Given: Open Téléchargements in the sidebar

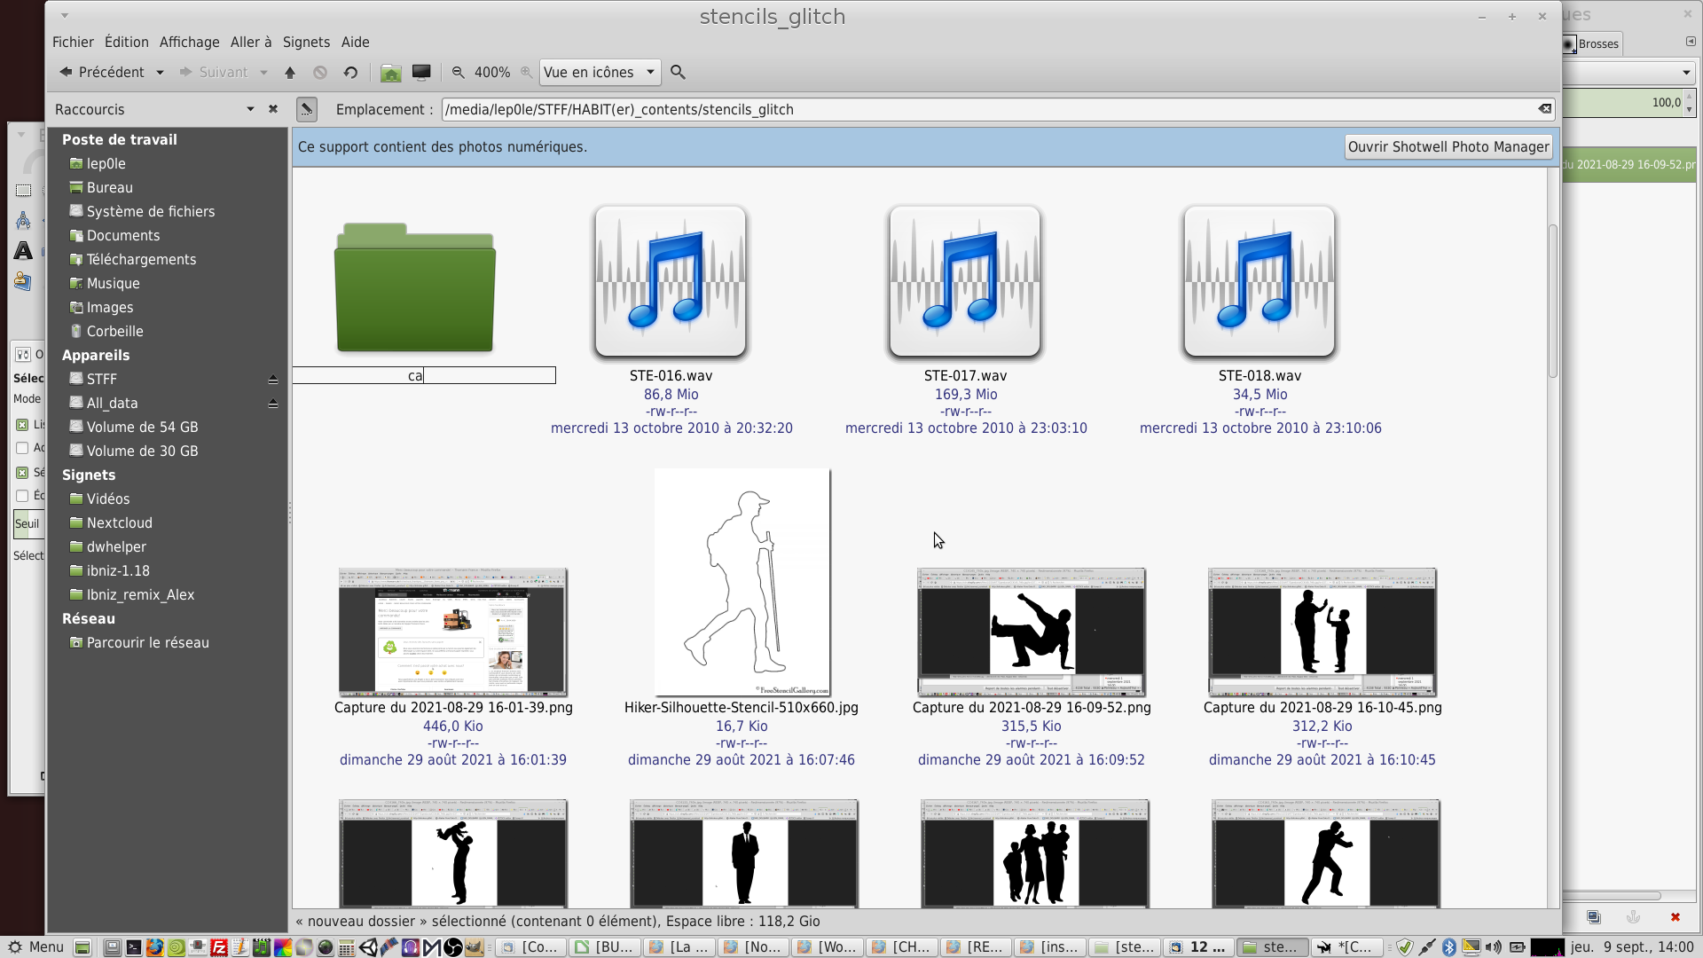Looking at the screenshot, I should click(141, 260).
